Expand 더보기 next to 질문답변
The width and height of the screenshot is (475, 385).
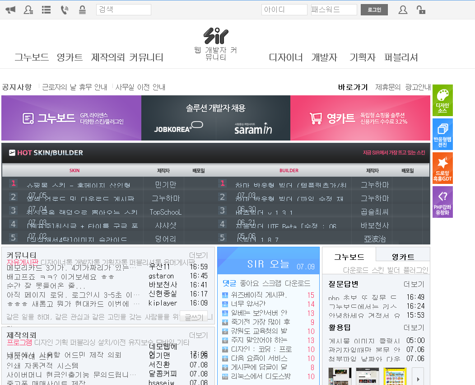tap(414, 284)
